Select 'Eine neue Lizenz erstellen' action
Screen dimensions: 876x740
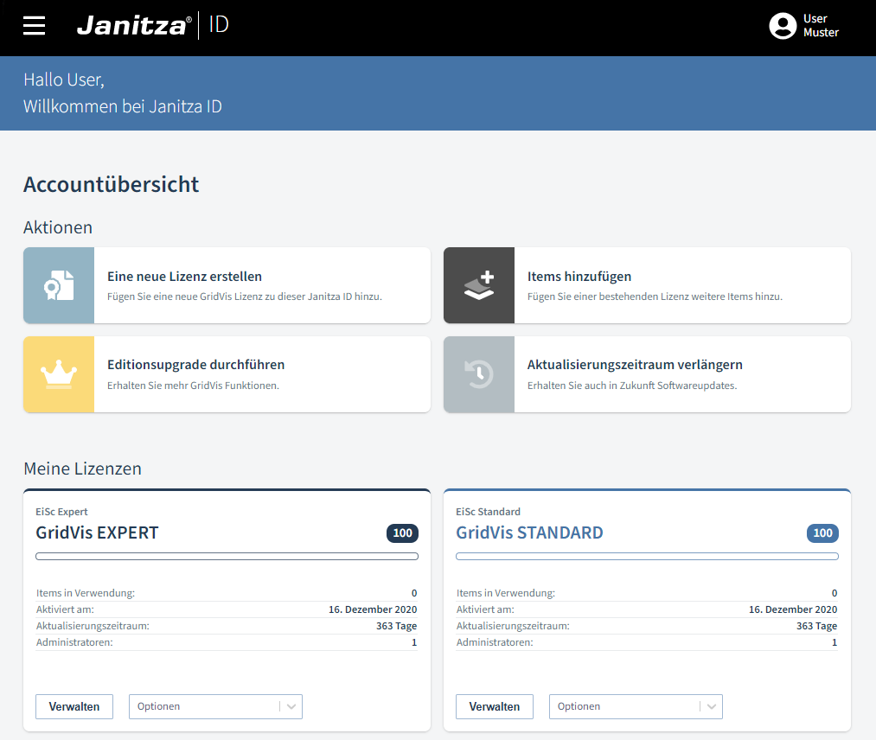(x=184, y=277)
